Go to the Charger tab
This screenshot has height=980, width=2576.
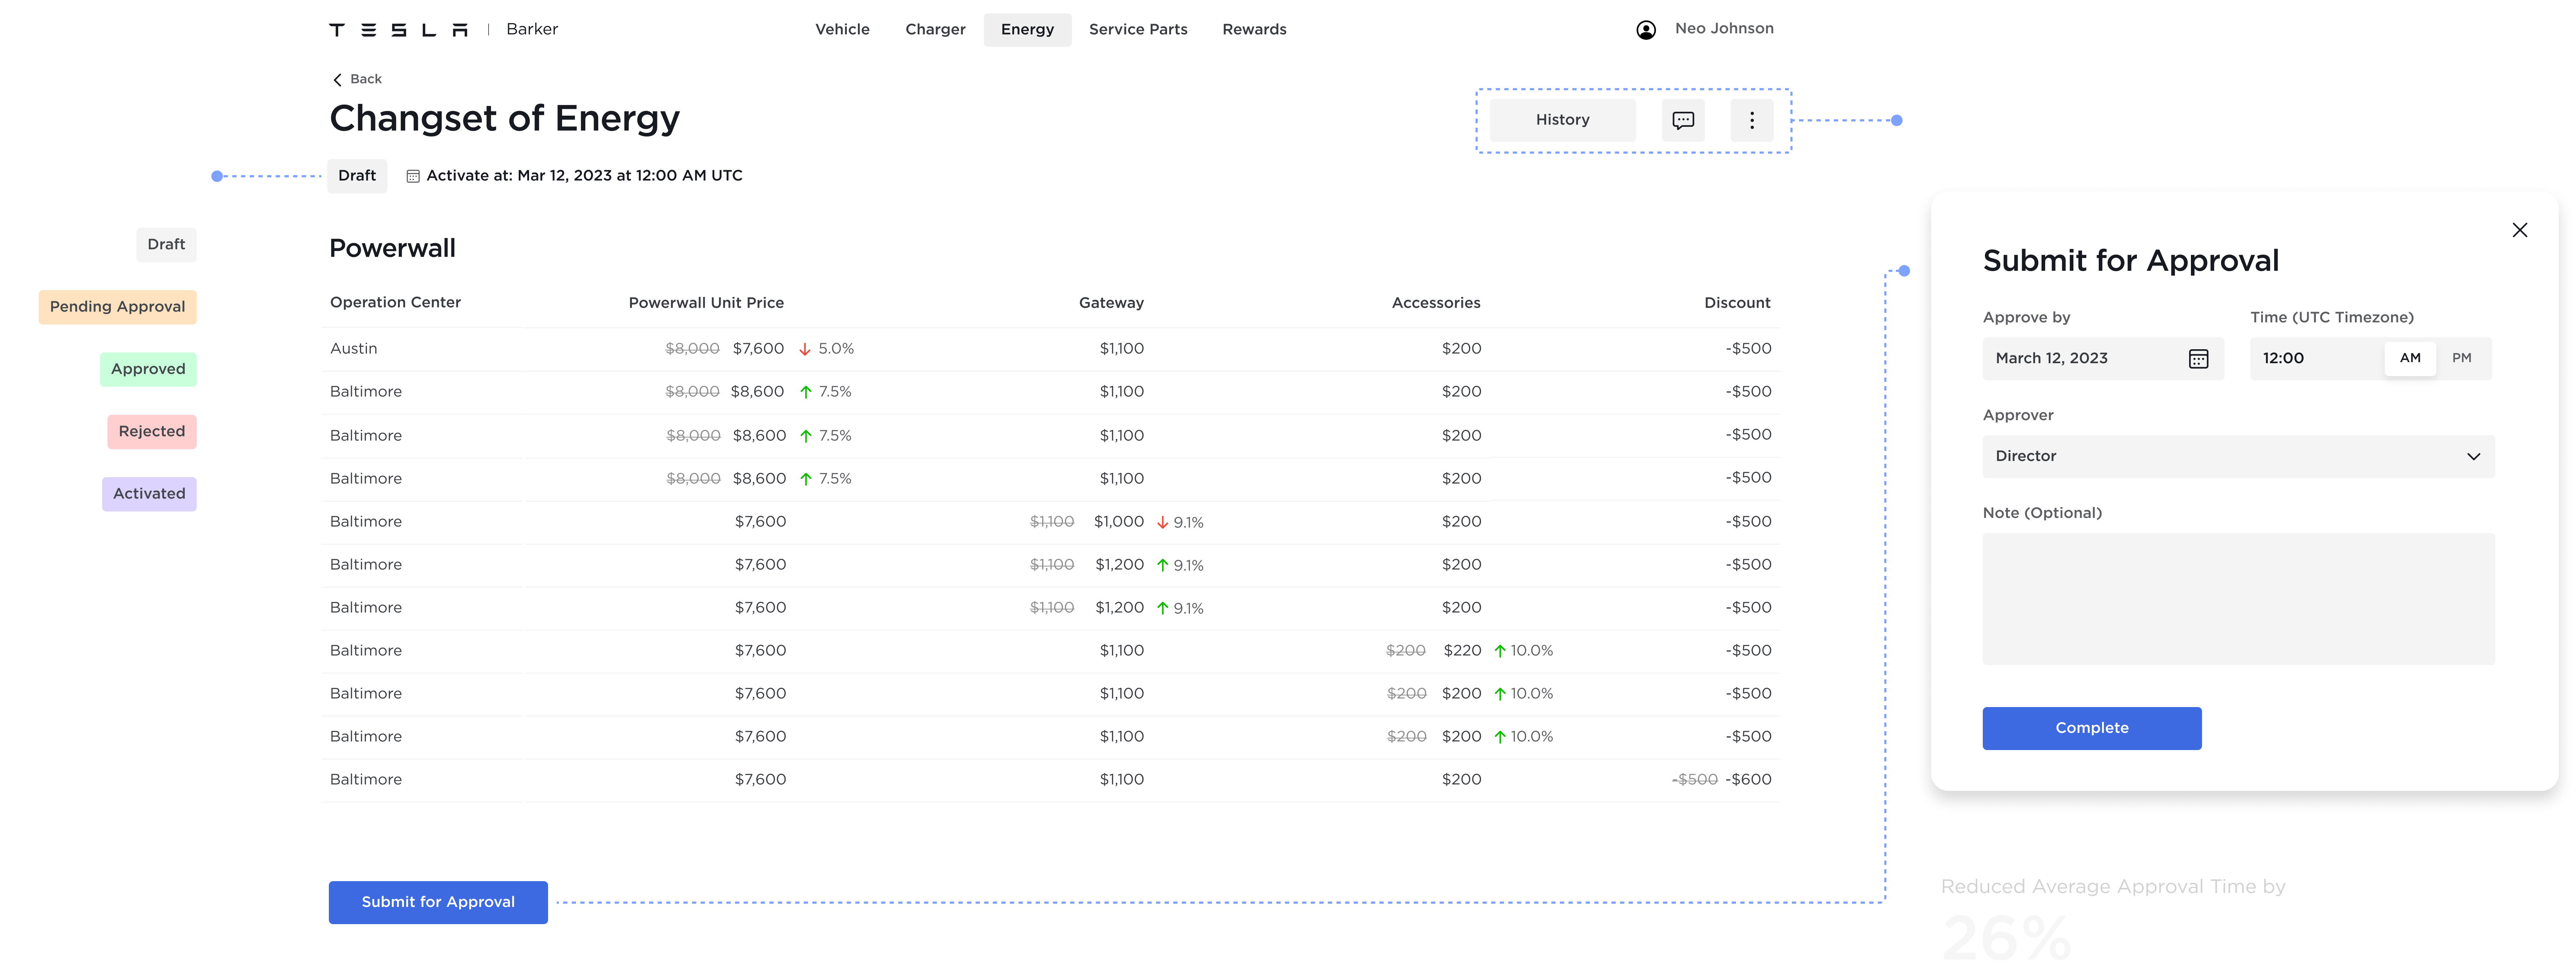pyautogui.click(x=935, y=30)
